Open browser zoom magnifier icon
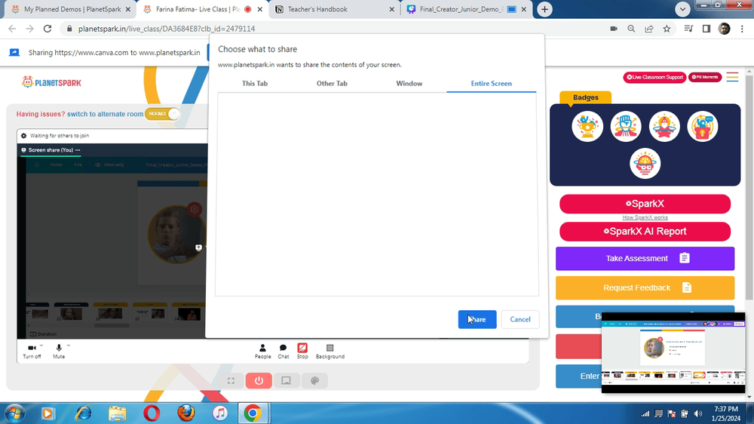The height and width of the screenshot is (424, 754). coord(631,29)
